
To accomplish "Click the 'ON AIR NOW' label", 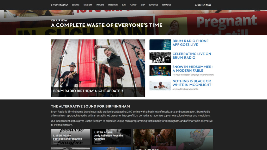I will (x=59, y=20).
